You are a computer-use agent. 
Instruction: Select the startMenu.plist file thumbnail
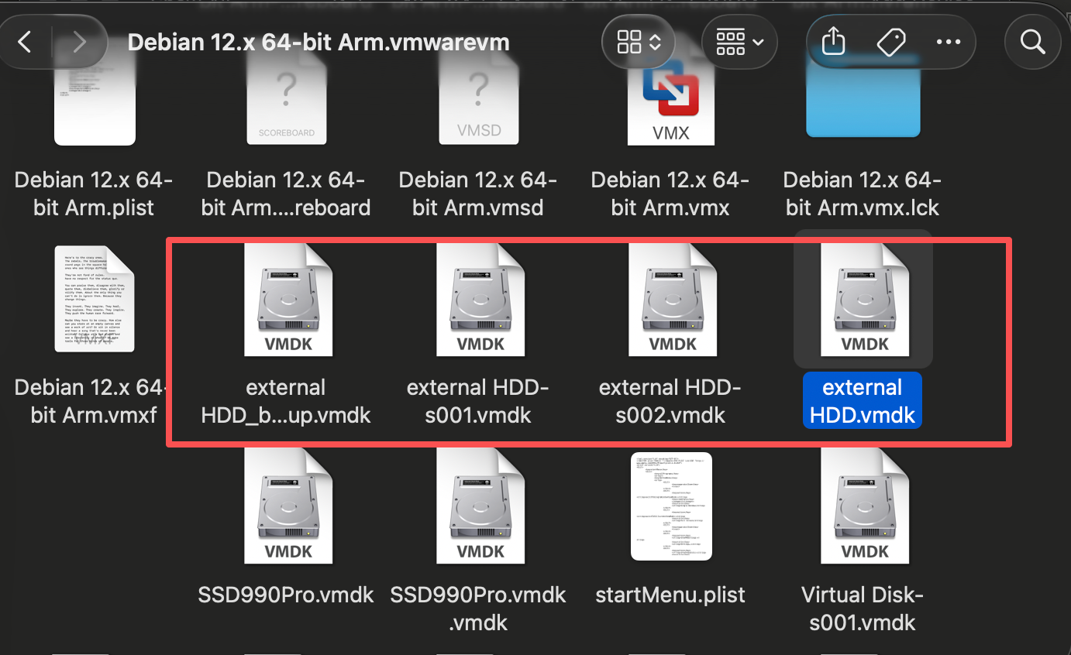pyautogui.click(x=672, y=506)
